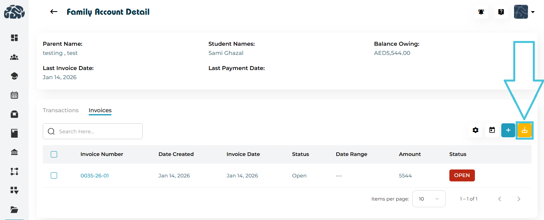Screen dimensions: 544x220
Task: Expand the items per page dropdown
Action: click(x=429, y=199)
